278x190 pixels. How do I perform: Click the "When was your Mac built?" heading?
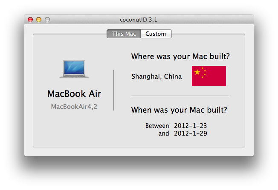click(x=179, y=110)
